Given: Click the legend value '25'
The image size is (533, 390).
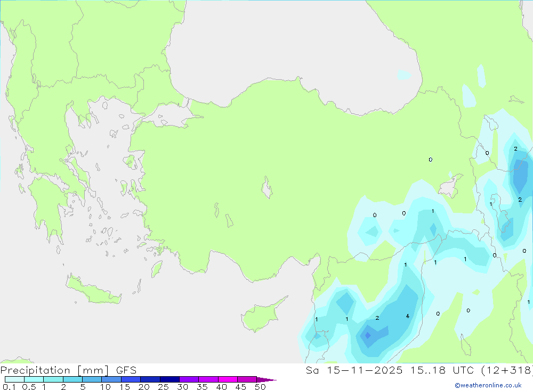Looking at the screenshot, I should pos(163,387).
